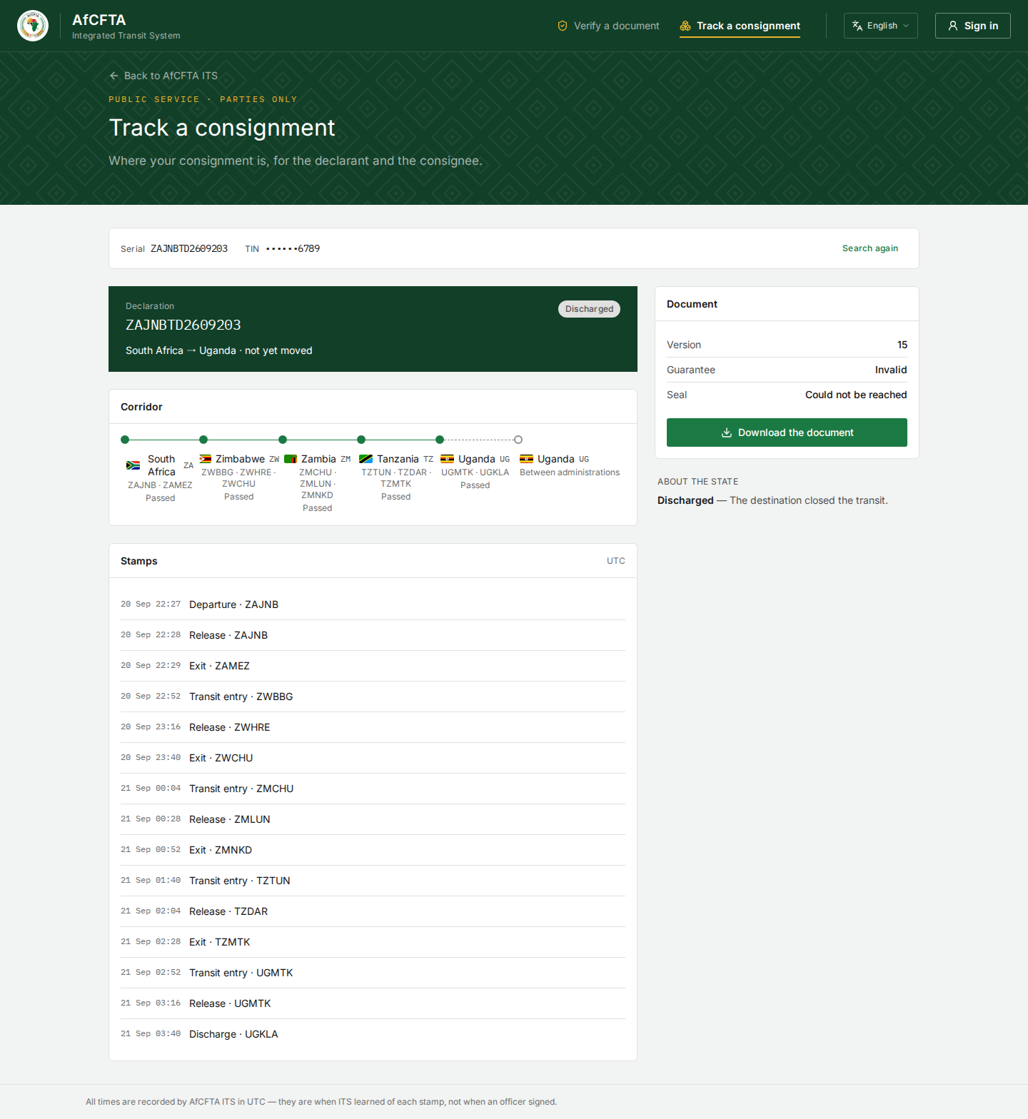Click the Transit entry · ZMCHU stamp row

click(373, 789)
